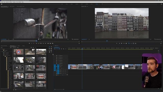Select the Razor tool

click(51, 49)
